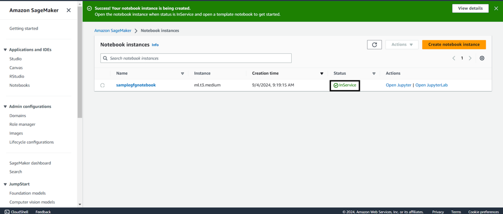Click the Instance column header

point(202,73)
